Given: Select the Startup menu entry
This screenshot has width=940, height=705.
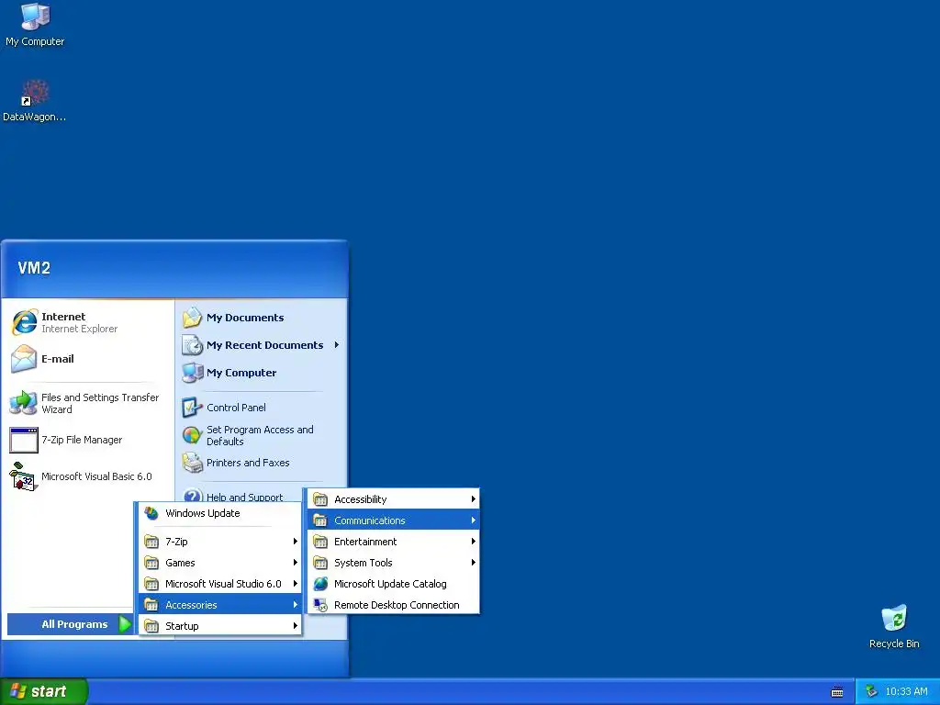Looking at the screenshot, I should click(x=220, y=626).
